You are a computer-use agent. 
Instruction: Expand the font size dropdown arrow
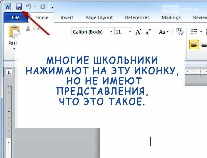(130, 32)
